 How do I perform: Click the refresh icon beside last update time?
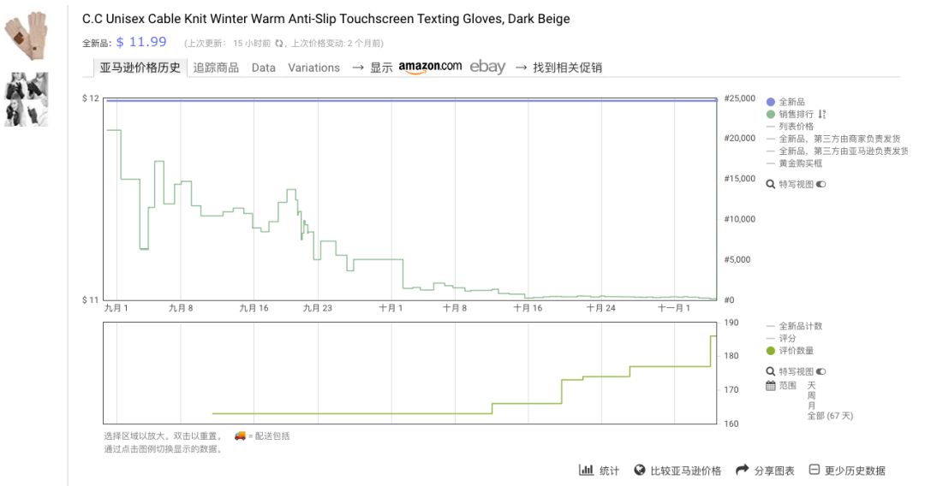[278, 43]
